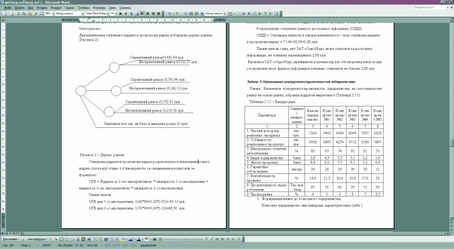The width and height of the screenshot is (454, 249).
Task: Toggle italic formatting (К button)
Action: pyautogui.click(x=126, y=14)
